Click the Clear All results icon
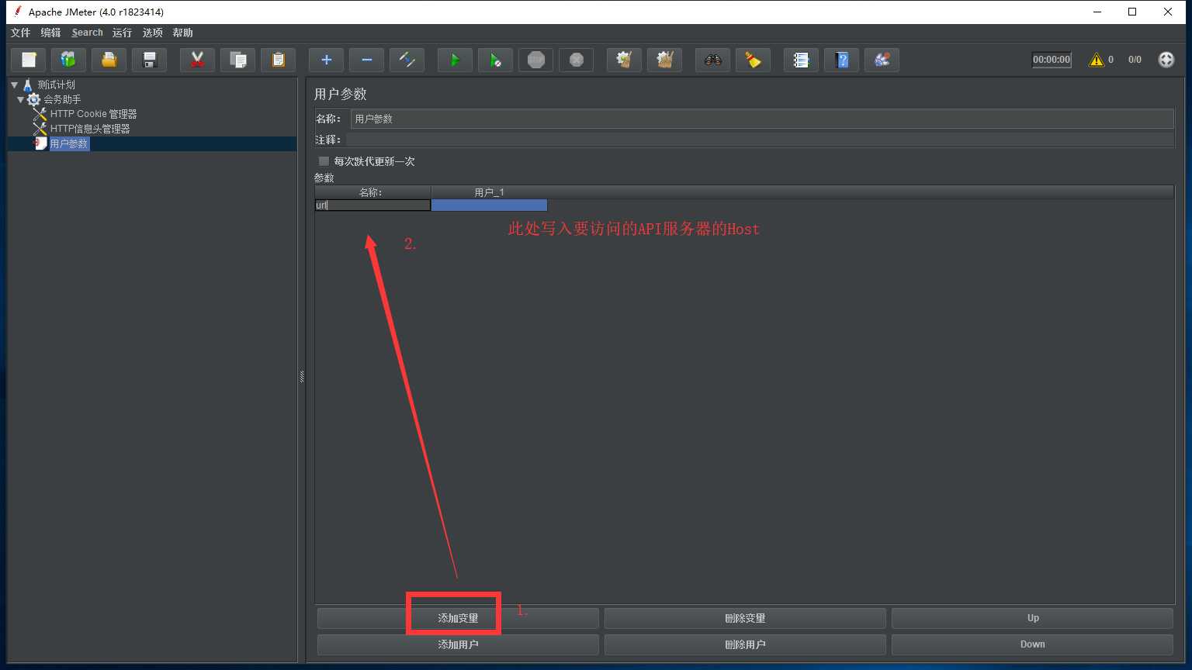 click(664, 60)
